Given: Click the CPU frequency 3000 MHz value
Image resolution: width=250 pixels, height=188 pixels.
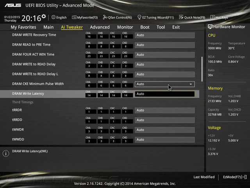Looking at the screenshot, I should point(214,48).
